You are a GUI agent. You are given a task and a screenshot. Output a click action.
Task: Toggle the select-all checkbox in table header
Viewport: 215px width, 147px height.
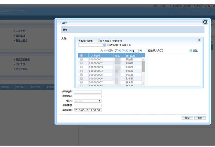coord(81,55)
